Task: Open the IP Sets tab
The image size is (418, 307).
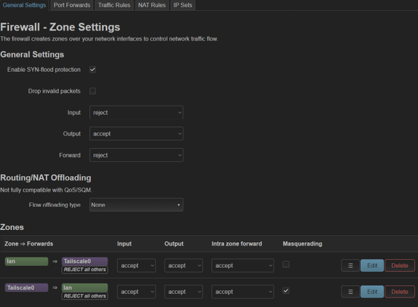Action: (x=183, y=5)
